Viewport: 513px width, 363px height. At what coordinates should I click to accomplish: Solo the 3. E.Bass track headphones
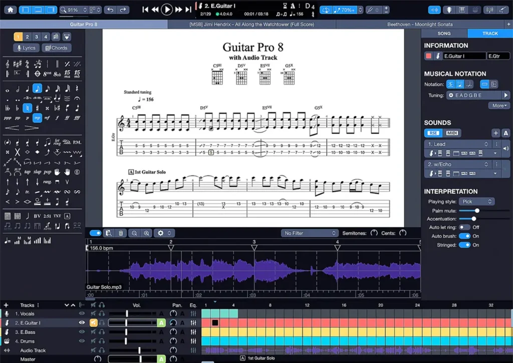click(x=102, y=332)
